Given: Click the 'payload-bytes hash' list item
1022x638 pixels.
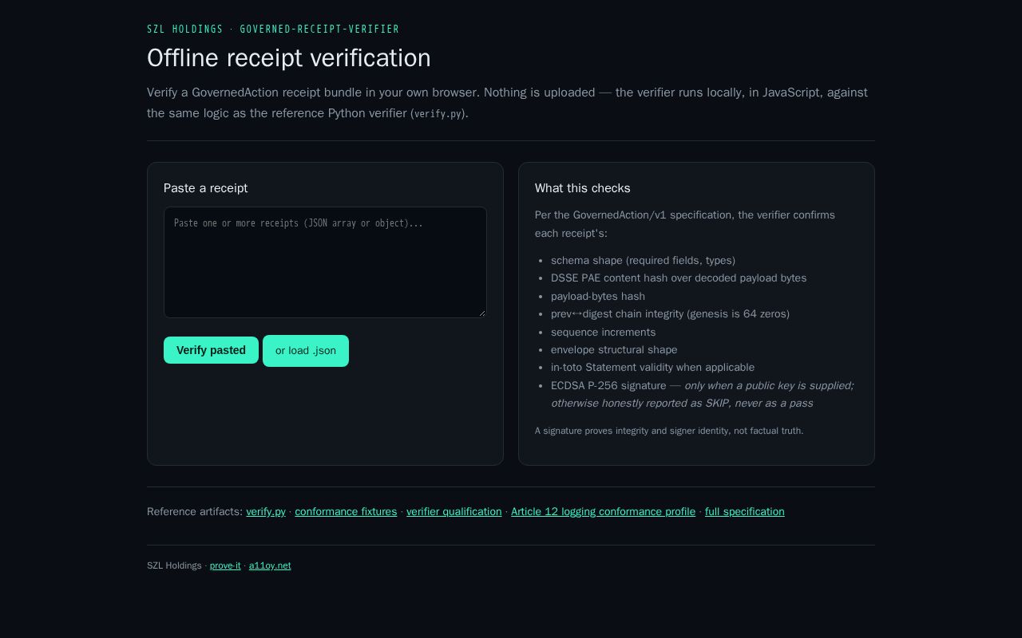Looking at the screenshot, I should click(598, 296).
